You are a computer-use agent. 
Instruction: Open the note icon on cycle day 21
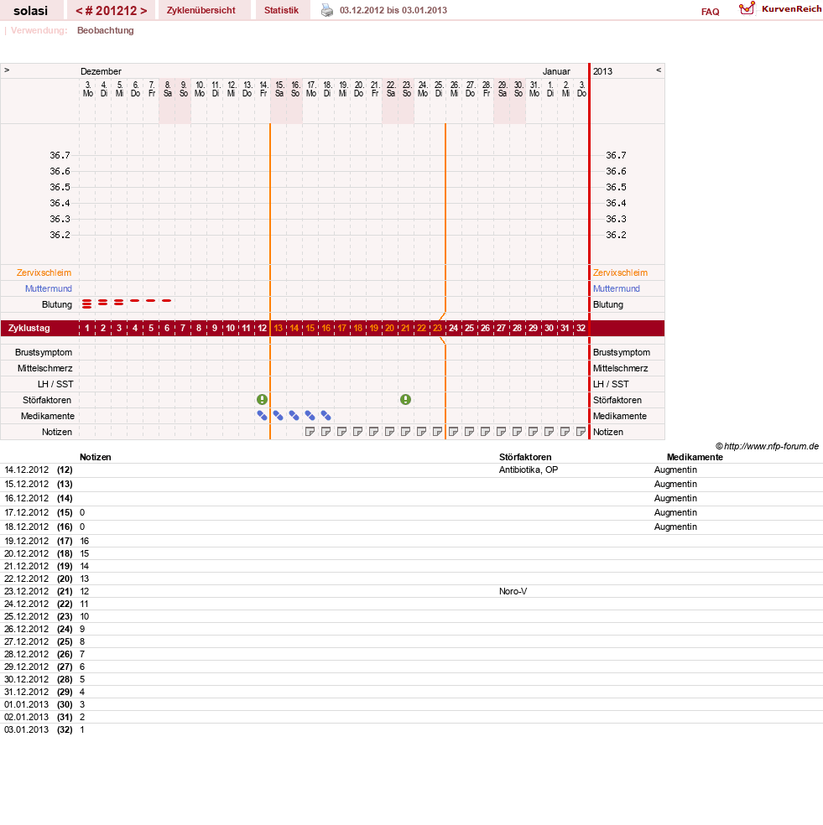click(x=405, y=432)
